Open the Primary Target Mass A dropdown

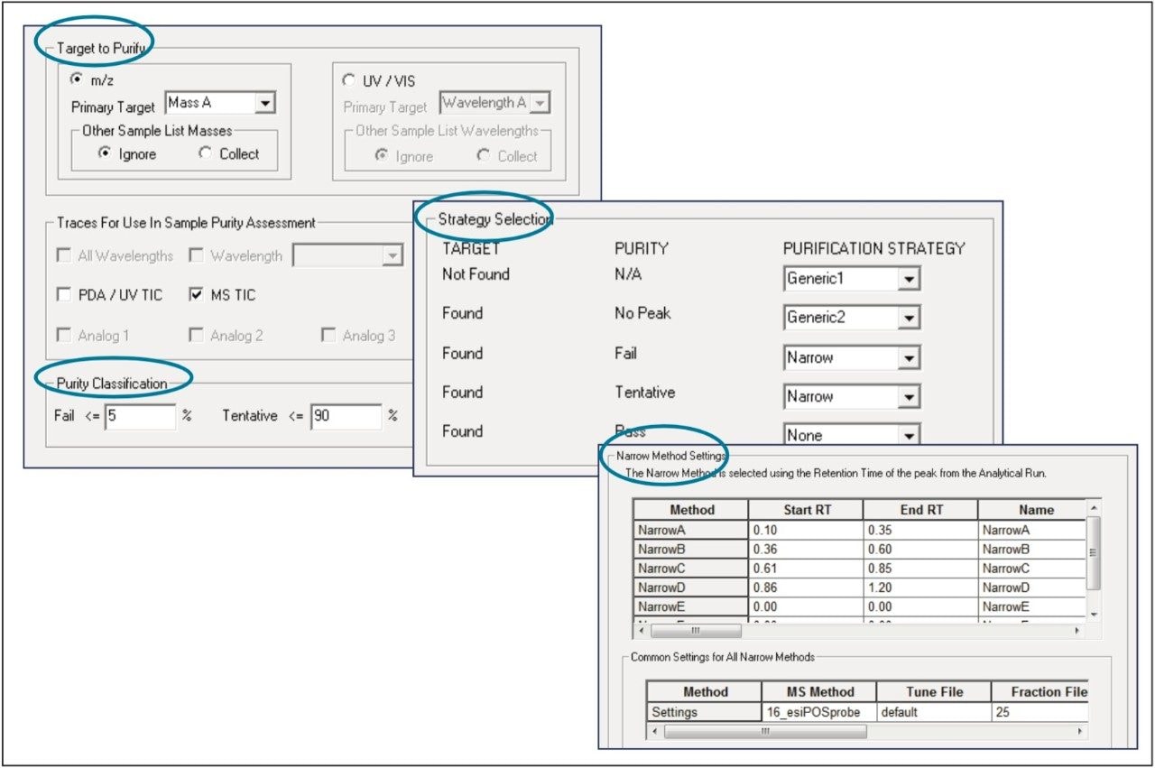click(264, 104)
